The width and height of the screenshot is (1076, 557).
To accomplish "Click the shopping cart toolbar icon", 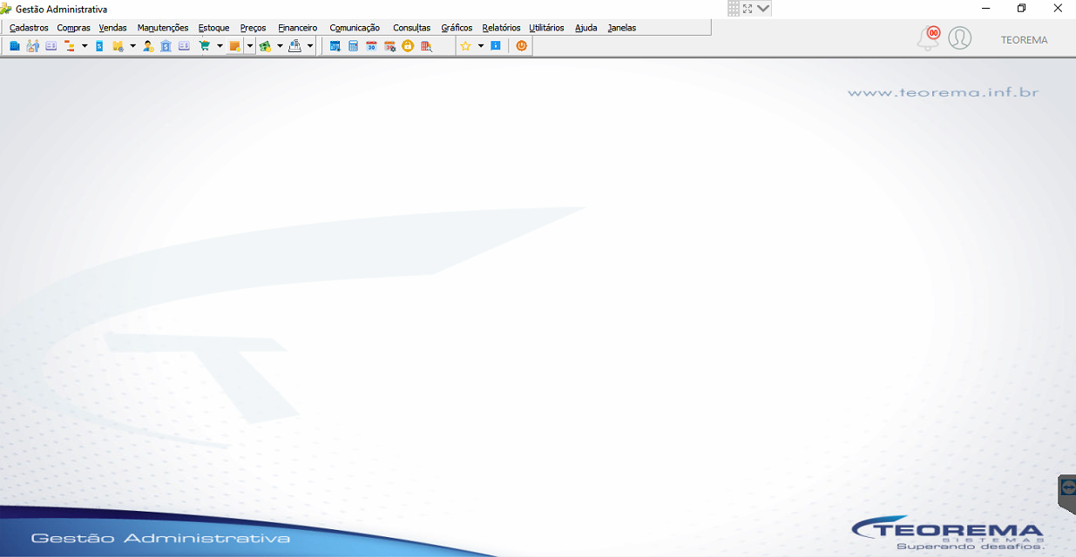I will (204, 46).
